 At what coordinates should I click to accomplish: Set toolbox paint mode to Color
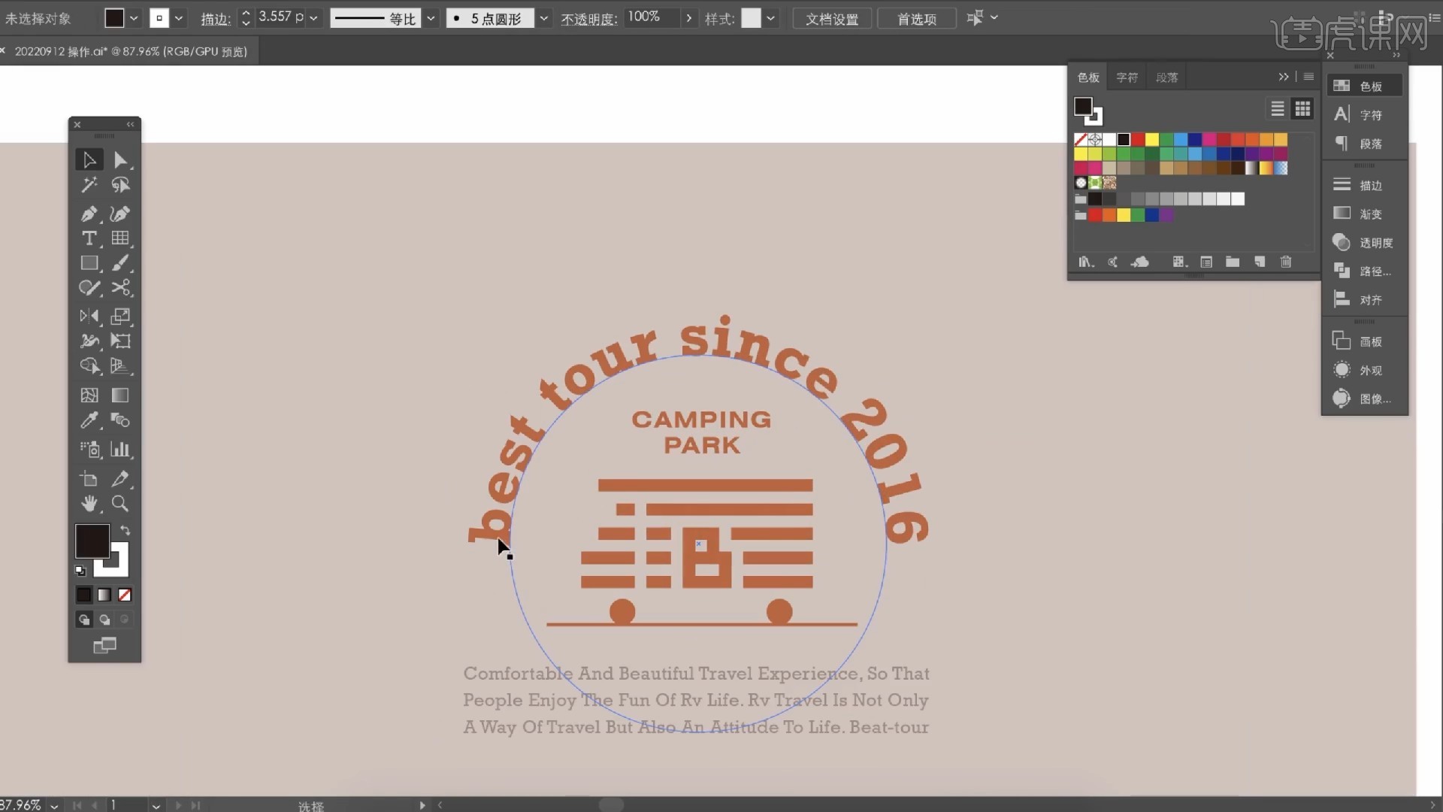pyautogui.click(x=83, y=595)
